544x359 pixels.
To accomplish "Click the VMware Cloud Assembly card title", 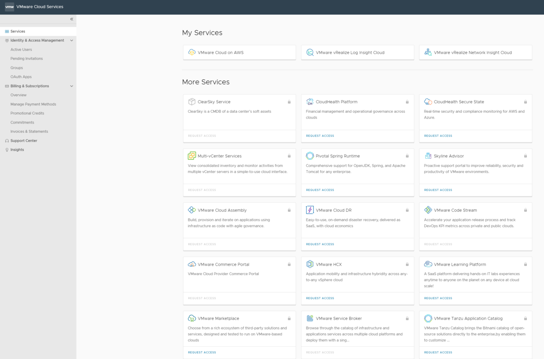I will pyautogui.click(x=222, y=211).
